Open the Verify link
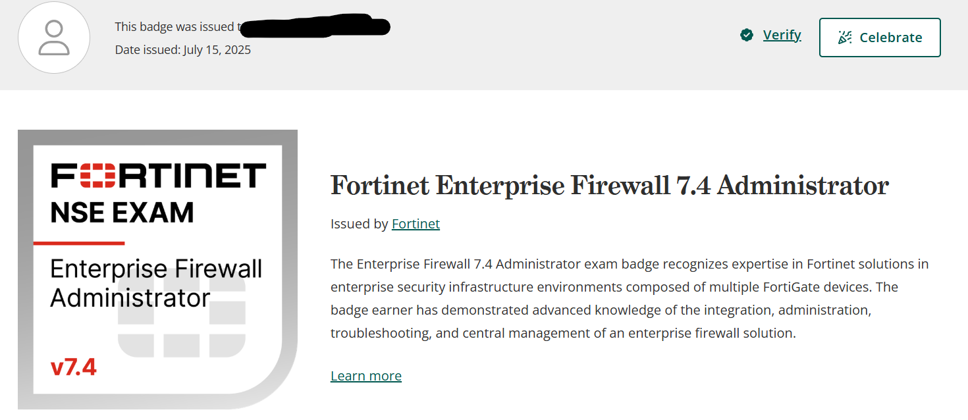This screenshot has height=420, width=968. pyautogui.click(x=782, y=35)
